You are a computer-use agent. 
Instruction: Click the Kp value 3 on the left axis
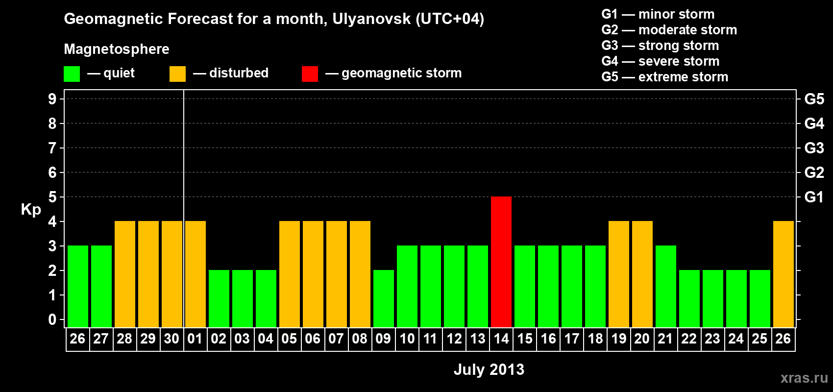pyautogui.click(x=52, y=246)
